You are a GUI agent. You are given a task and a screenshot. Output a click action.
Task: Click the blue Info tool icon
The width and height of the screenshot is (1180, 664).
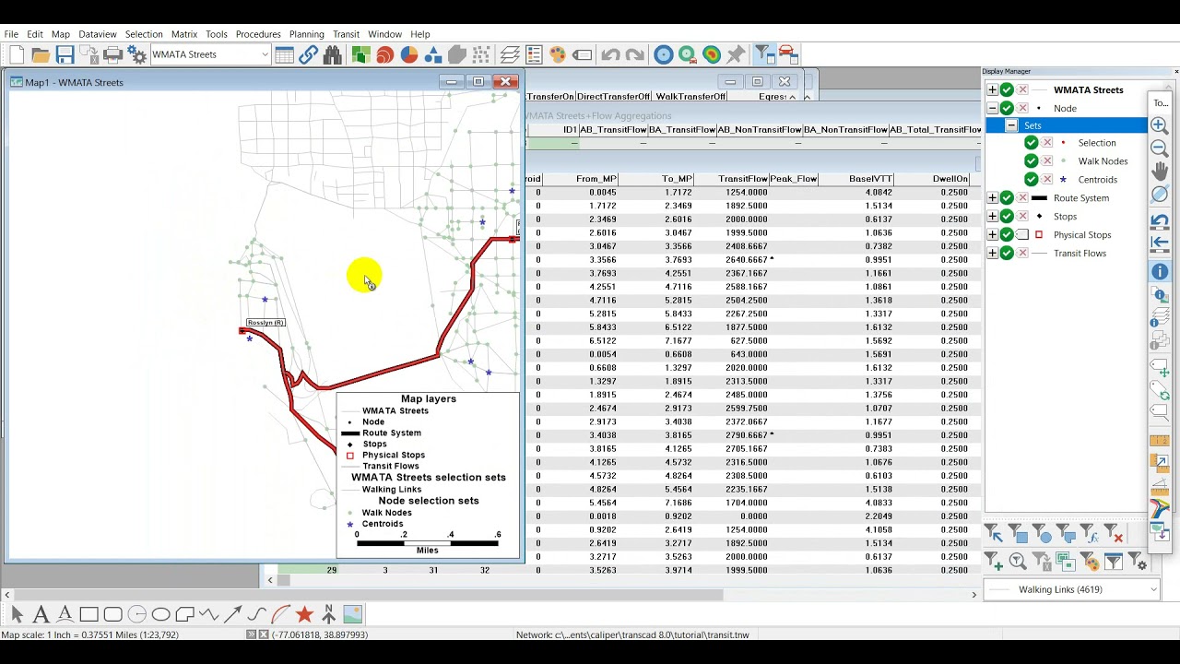[1160, 272]
